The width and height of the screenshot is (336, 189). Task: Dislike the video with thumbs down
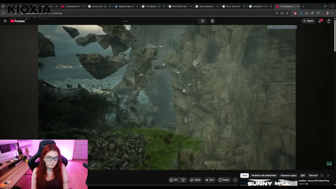tap(183, 180)
